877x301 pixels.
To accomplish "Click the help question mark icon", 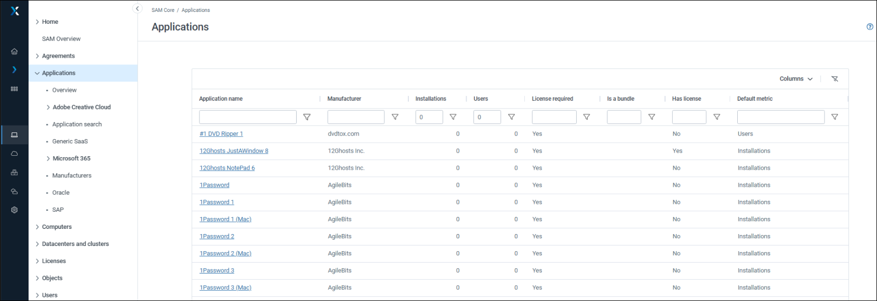I will pos(870,26).
